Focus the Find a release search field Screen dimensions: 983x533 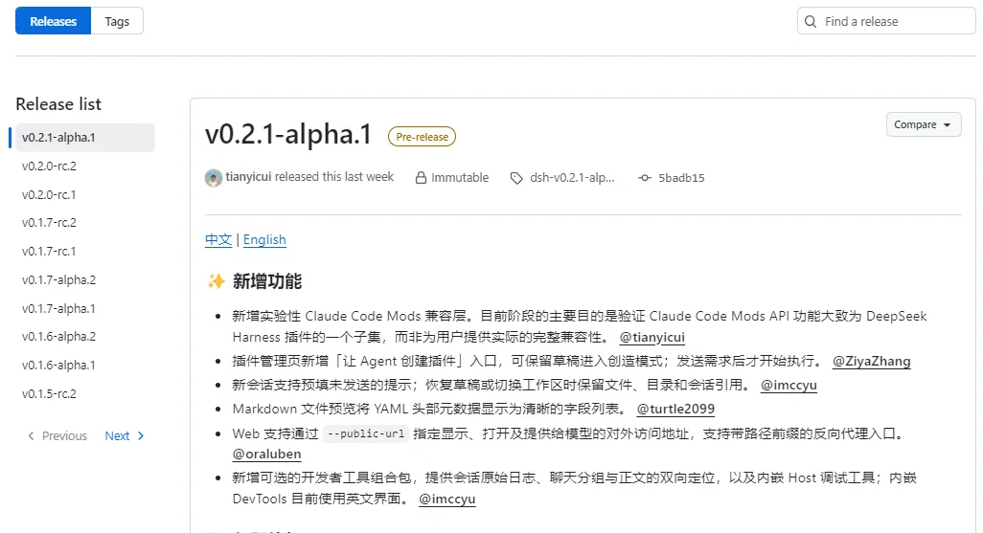pos(886,21)
